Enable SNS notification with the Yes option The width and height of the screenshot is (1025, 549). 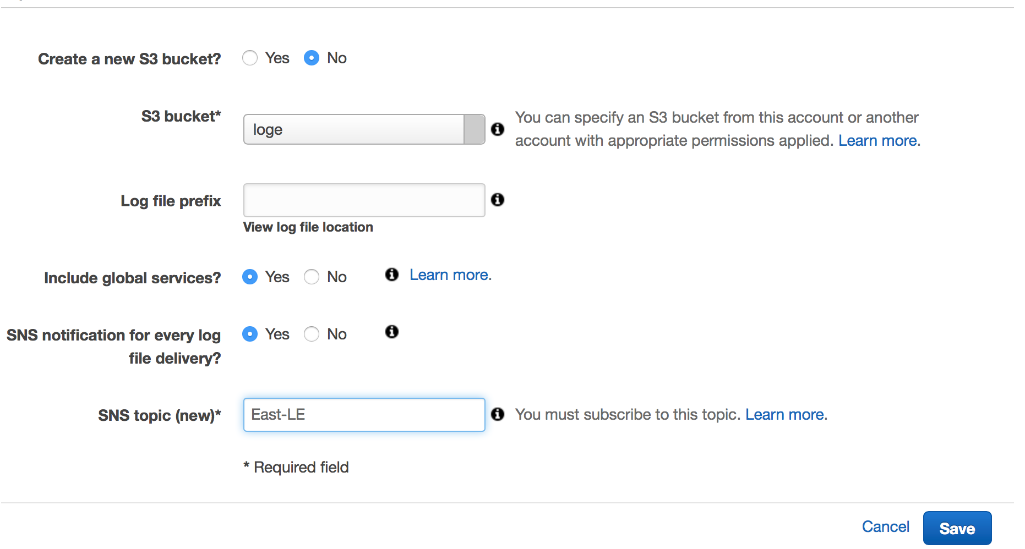pyautogui.click(x=250, y=334)
